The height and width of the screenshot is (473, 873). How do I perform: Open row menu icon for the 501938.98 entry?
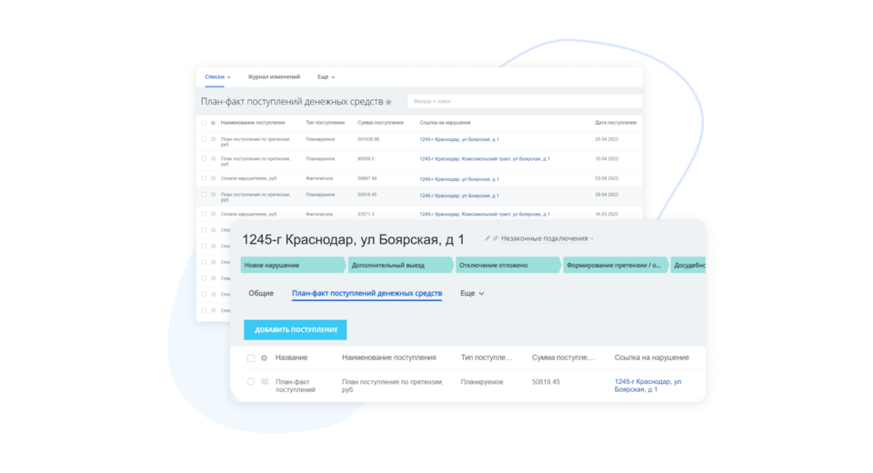click(x=213, y=139)
